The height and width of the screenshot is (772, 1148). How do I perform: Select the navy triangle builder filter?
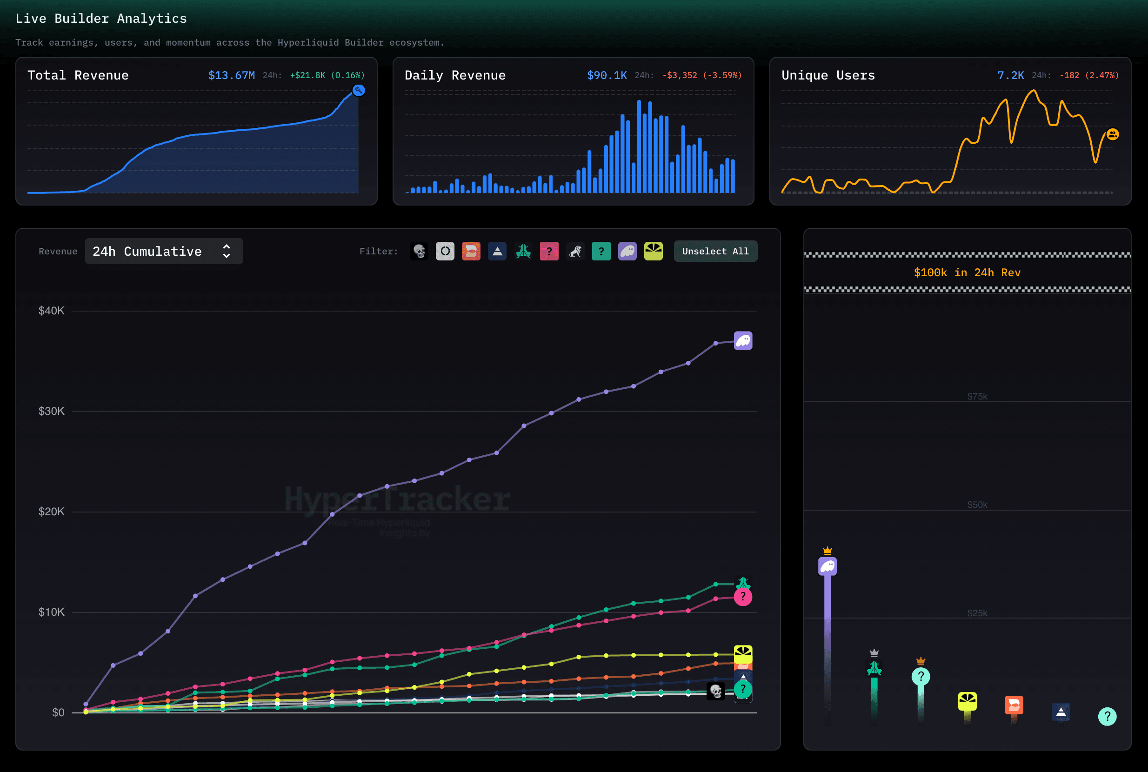coord(497,251)
